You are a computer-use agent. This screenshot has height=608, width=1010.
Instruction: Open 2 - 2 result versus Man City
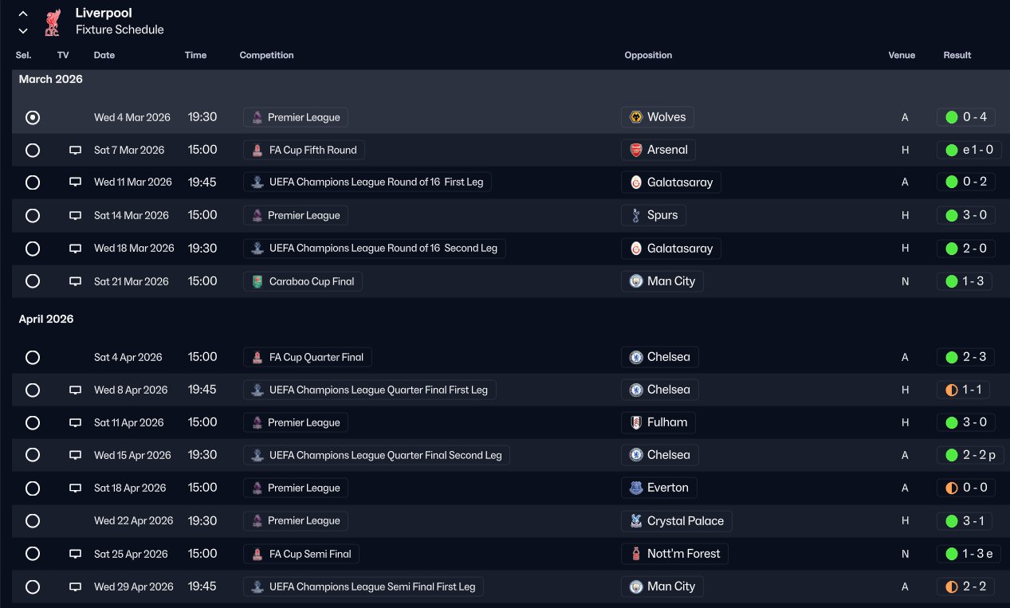point(965,586)
